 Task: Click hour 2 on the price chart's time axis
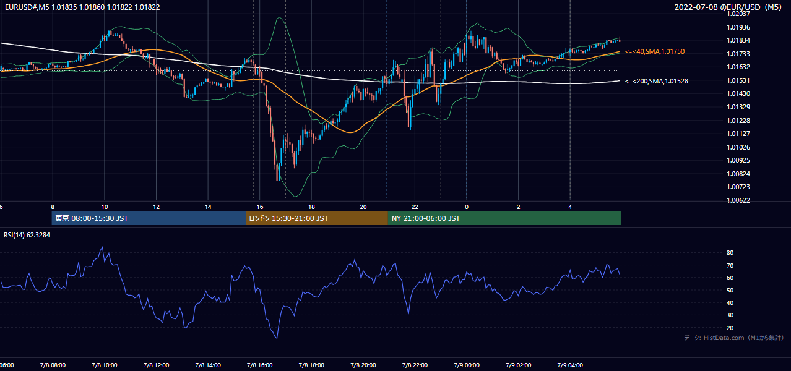click(x=519, y=207)
